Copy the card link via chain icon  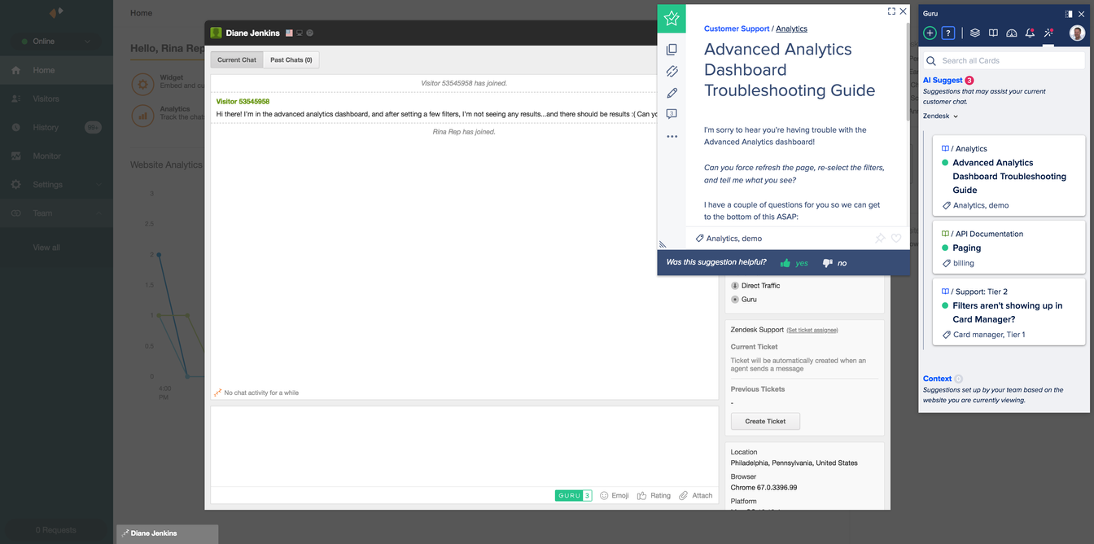point(672,72)
